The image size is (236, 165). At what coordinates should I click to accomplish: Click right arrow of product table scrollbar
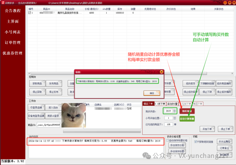point(232,74)
